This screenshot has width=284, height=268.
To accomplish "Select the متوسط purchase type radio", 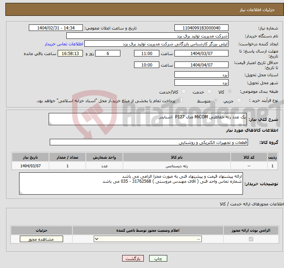I will click(216, 100).
